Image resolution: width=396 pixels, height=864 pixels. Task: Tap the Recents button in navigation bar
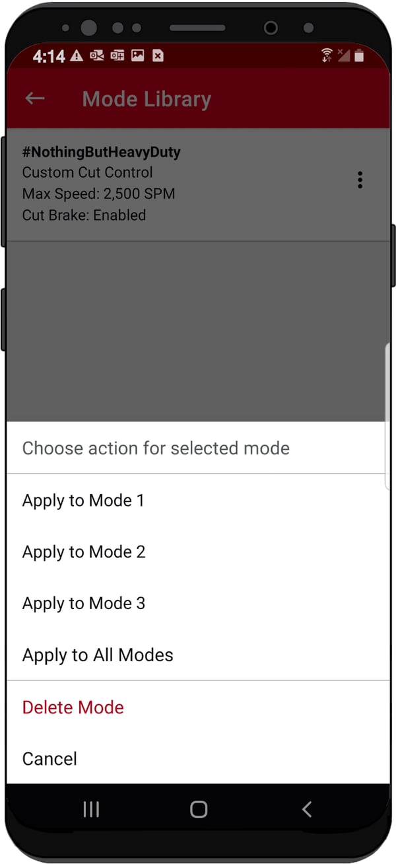tap(90, 809)
